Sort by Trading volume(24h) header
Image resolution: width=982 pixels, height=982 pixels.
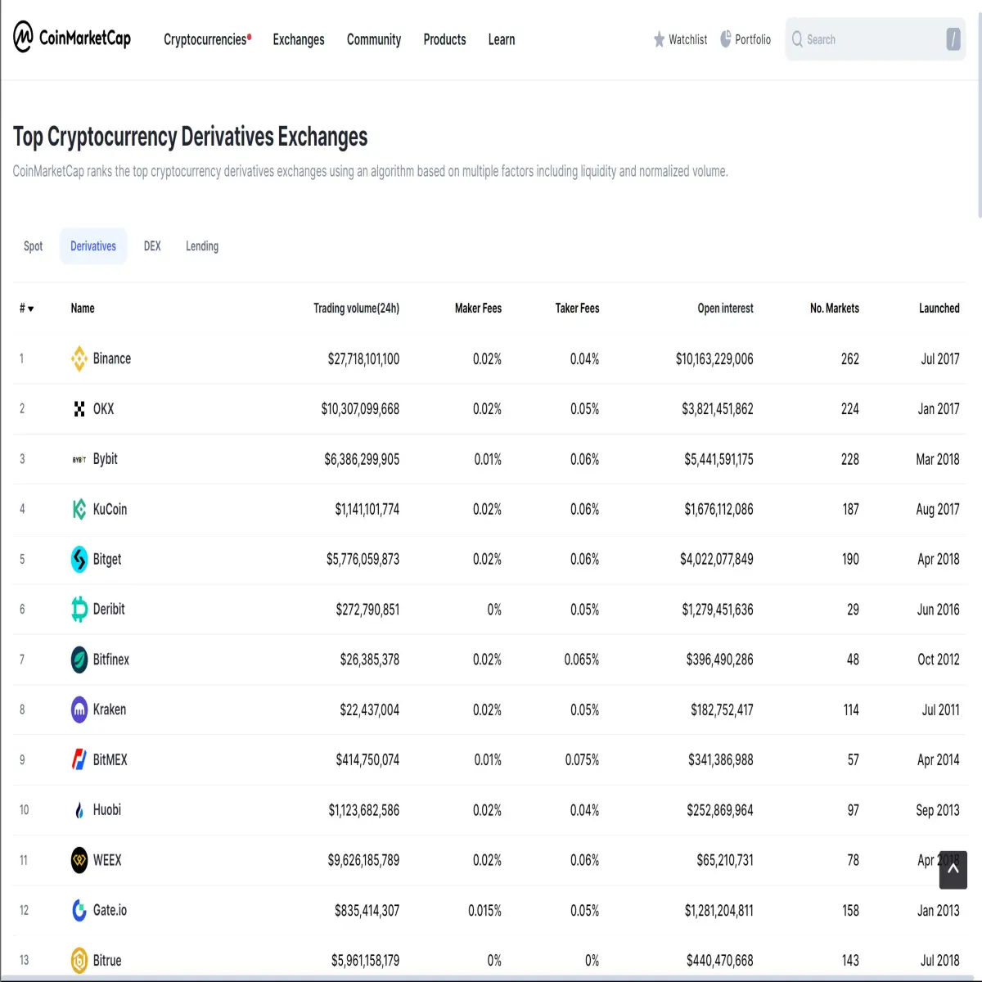tap(357, 309)
